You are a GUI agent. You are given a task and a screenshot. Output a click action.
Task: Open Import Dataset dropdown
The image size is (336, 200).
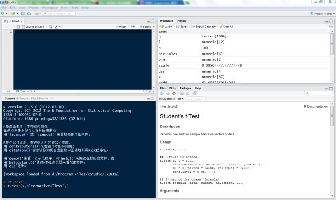coord(204,27)
